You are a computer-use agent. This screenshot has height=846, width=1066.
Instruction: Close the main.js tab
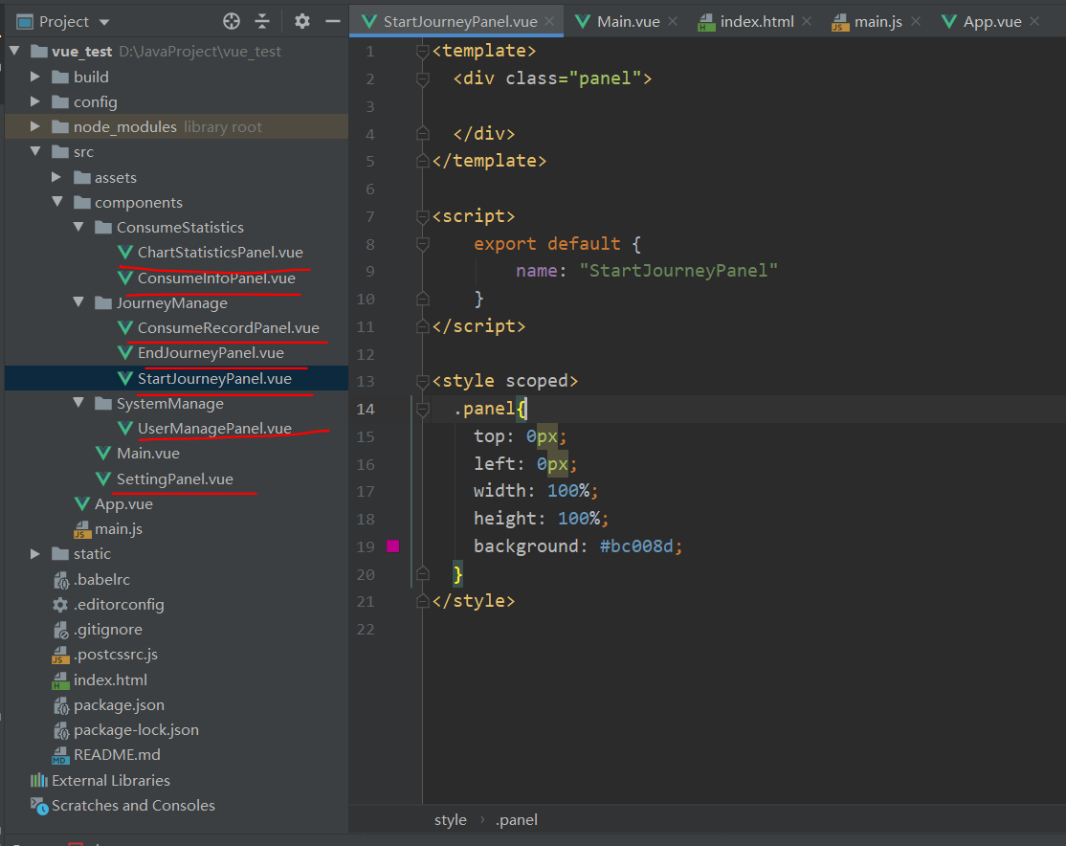(916, 22)
